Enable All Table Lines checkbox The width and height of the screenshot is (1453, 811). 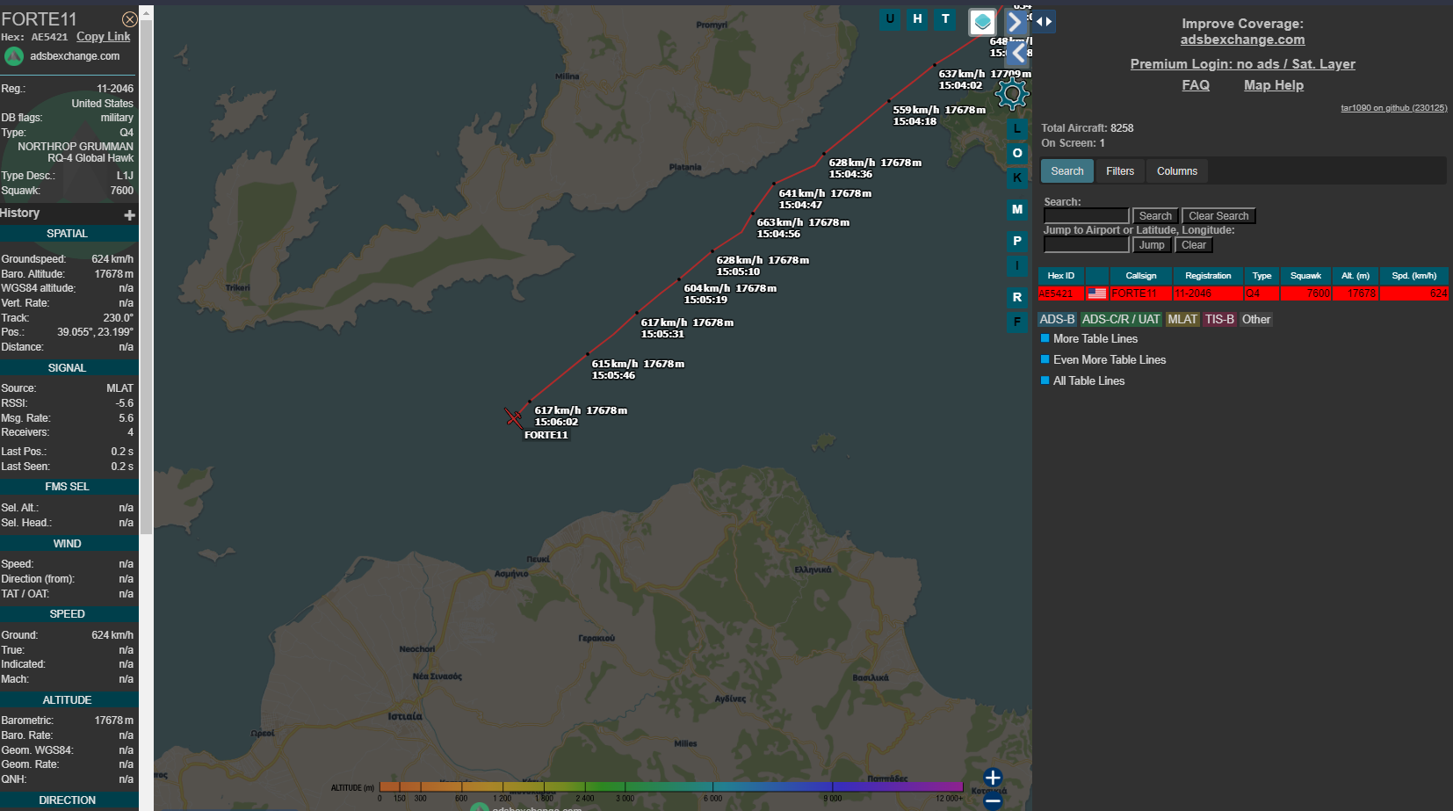point(1045,380)
